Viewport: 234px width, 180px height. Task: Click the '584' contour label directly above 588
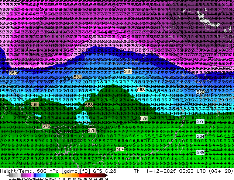[200, 136]
